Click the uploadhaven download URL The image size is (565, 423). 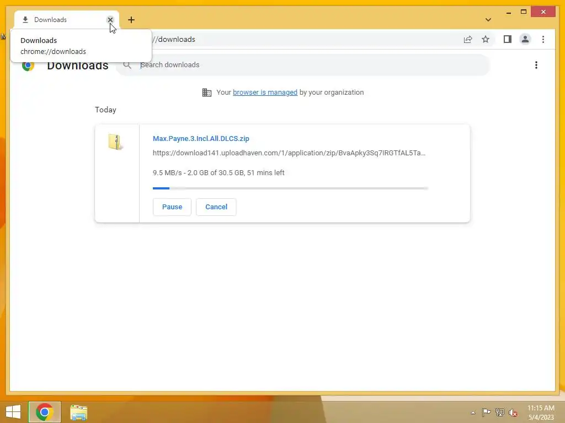[x=289, y=153]
